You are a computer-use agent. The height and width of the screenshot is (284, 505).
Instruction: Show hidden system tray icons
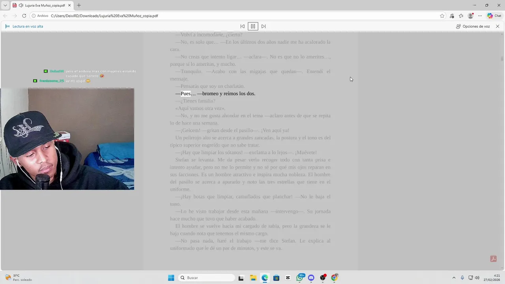click(x=454, y=278)
